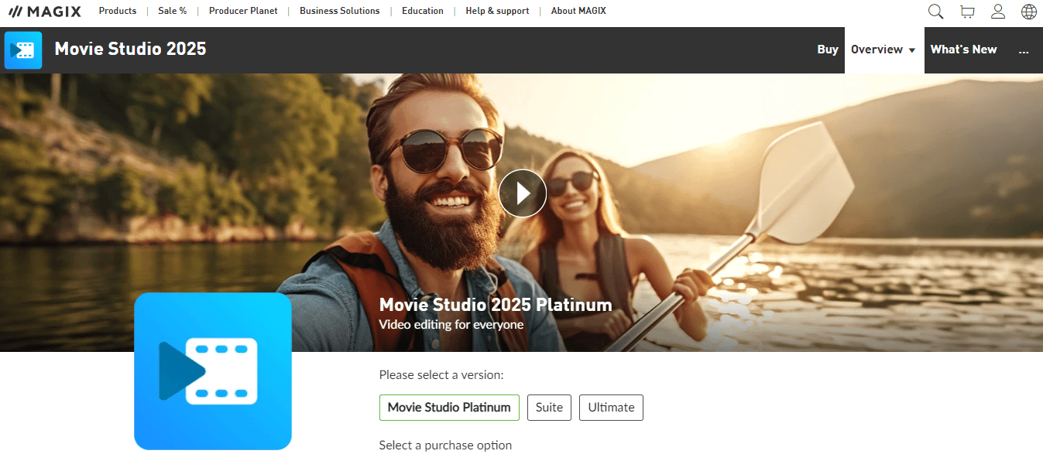This screenshot has width=1043, height=461.
Task: Select the Movie Studio Platinum version
Action: [x=449, y=408]
